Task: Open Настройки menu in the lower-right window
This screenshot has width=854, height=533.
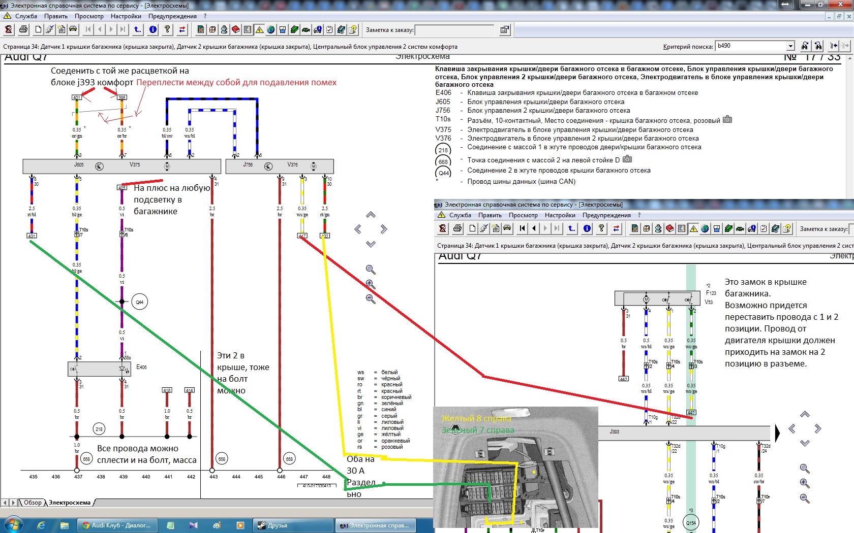Action: click(560, 215)
